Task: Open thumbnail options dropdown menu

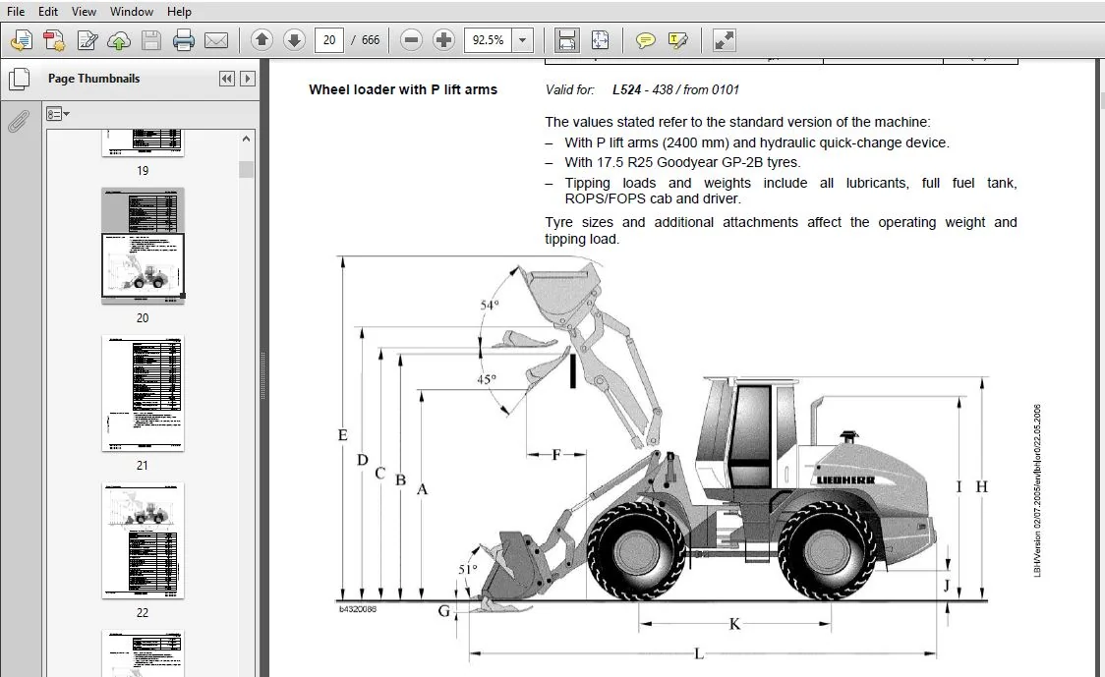Action: (x=58, y=113)
